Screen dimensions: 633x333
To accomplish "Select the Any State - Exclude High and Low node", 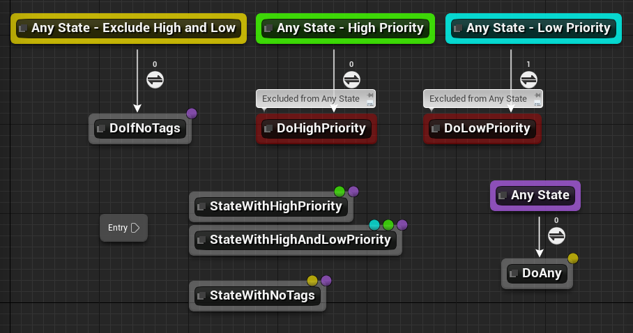I will [x=128, y=29].
